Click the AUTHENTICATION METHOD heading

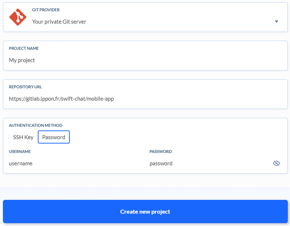(x=36, y=125)
